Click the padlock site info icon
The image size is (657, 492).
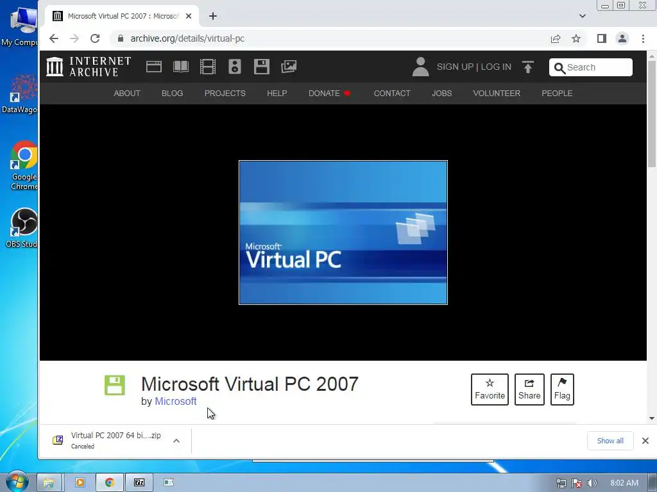pos(121,38)
